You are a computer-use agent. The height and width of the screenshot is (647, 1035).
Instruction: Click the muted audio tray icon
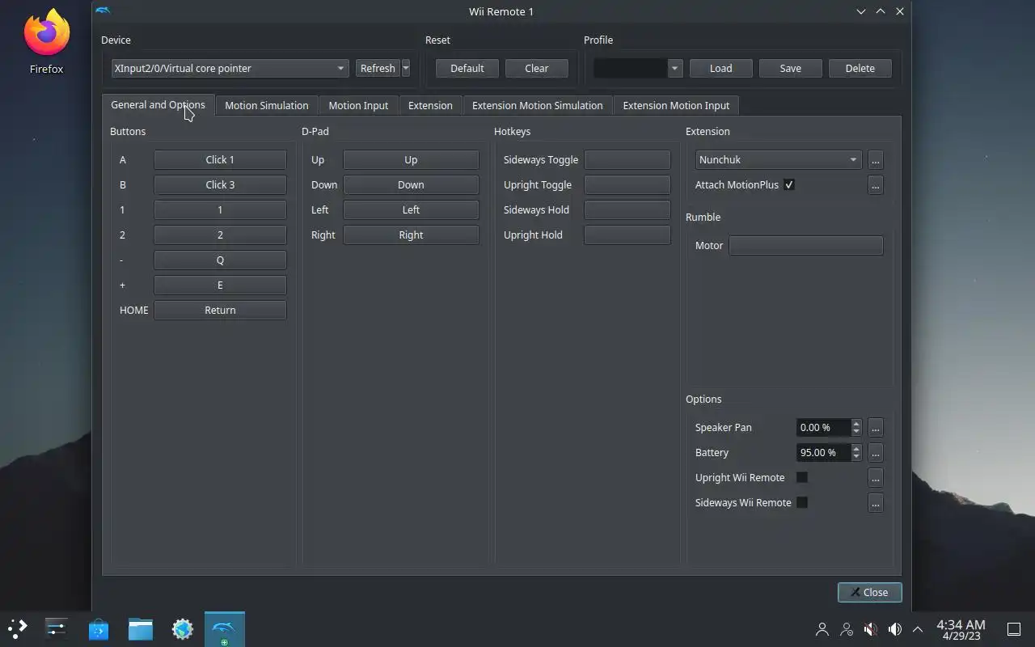tap(871, 629)
